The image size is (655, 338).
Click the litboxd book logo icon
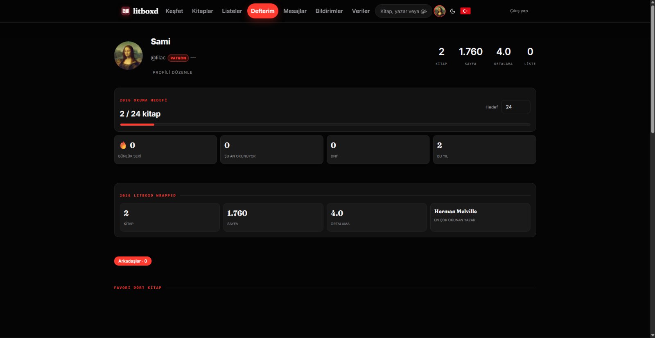coord(126,11)
